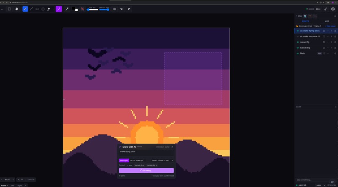Open the settings gear
Viewport: 338px width, 187px height.
click(x=333, y=9)
